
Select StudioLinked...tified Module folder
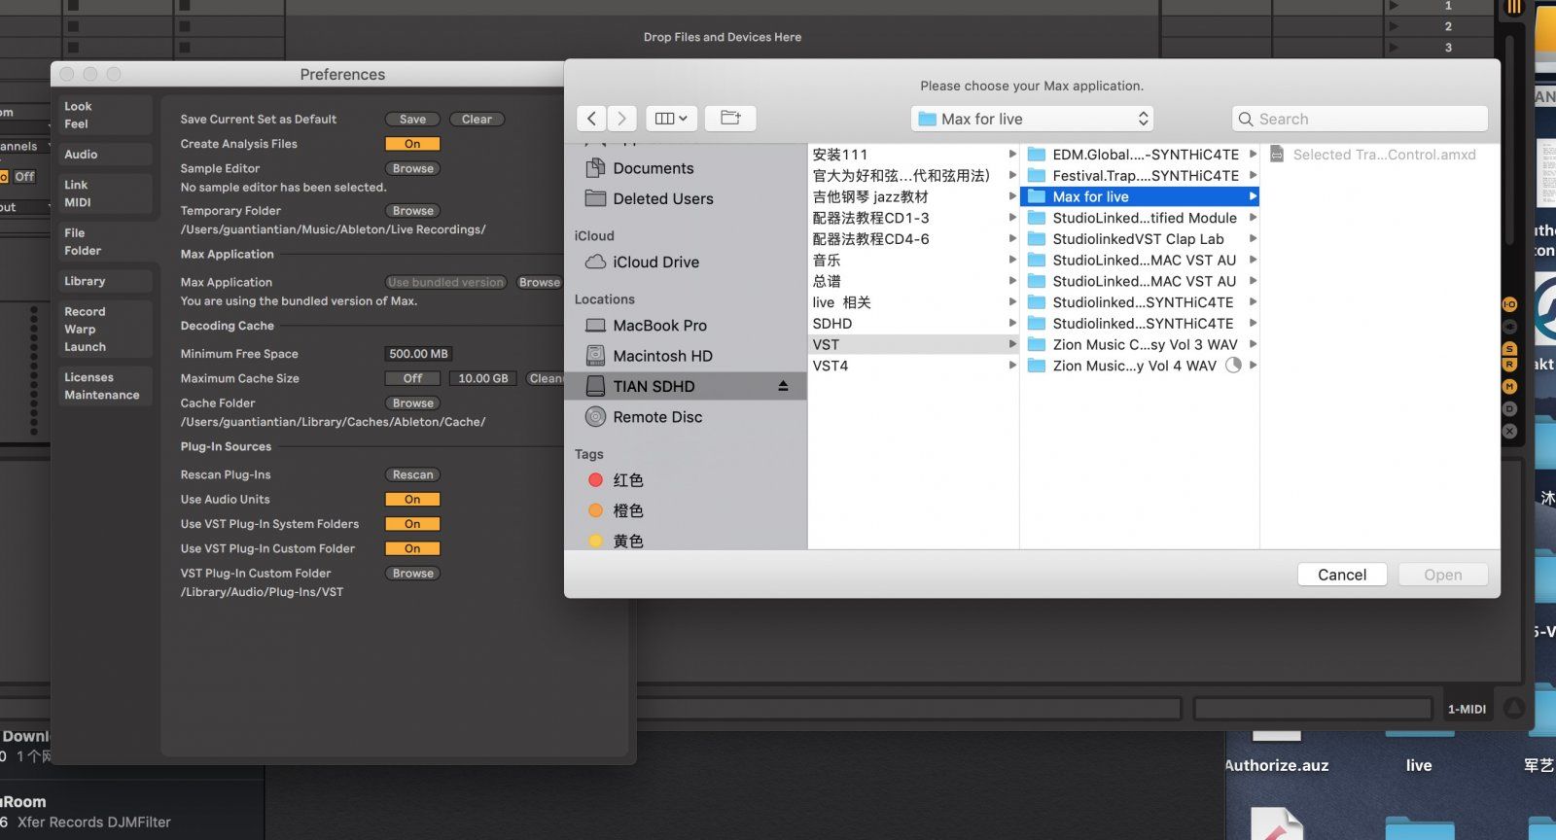[x=1140, y=218]
